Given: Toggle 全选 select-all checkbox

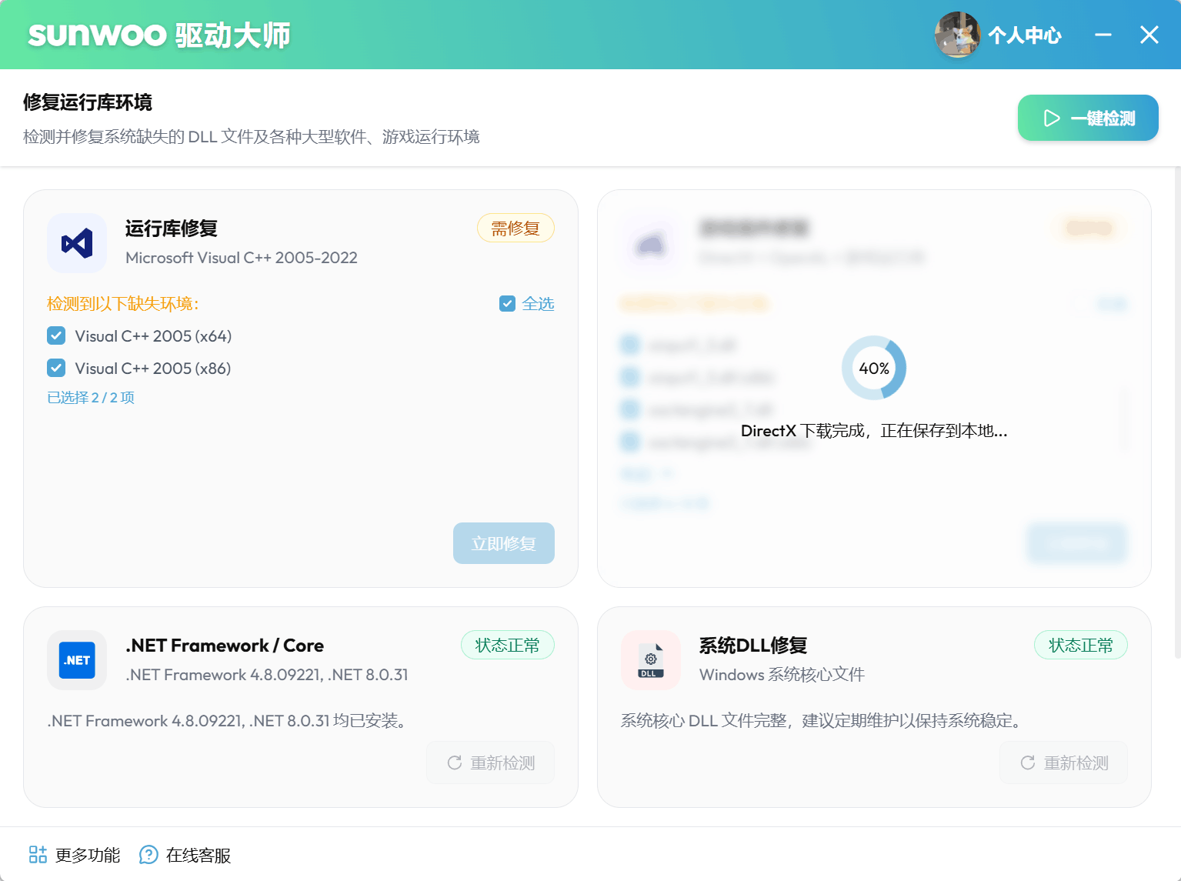Looking at the screenshot, I should pos(507,304).
